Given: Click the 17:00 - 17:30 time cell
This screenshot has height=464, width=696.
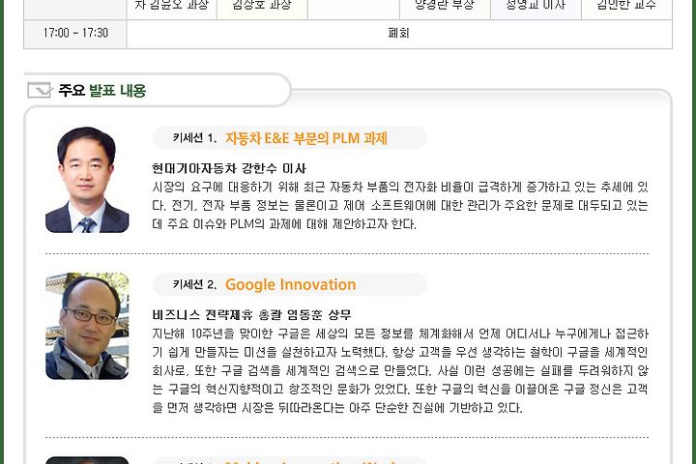Looking at the screenshot, I should [x=75, y=33].
